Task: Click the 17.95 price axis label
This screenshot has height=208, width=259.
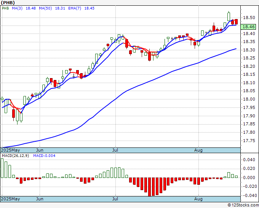Action: [249, 108]
